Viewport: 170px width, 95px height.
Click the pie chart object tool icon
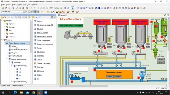click(x=132, y=8)
